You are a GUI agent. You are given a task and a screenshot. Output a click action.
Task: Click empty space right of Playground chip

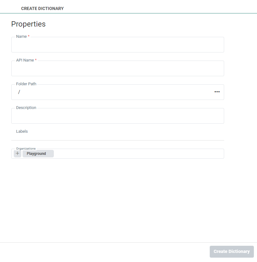138,154
